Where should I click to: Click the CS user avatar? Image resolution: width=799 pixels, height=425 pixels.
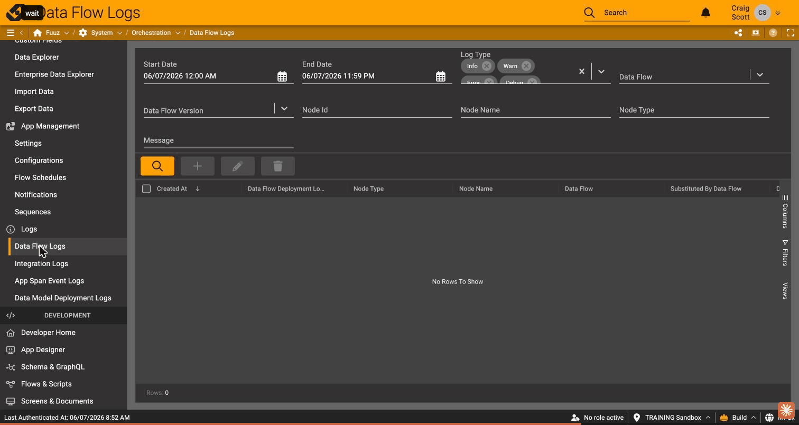pos(762,13)
